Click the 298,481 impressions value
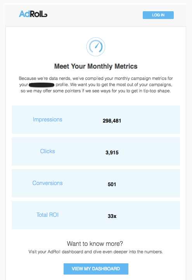The width and height of the screenshot is (192, 280). pos(112,121)
